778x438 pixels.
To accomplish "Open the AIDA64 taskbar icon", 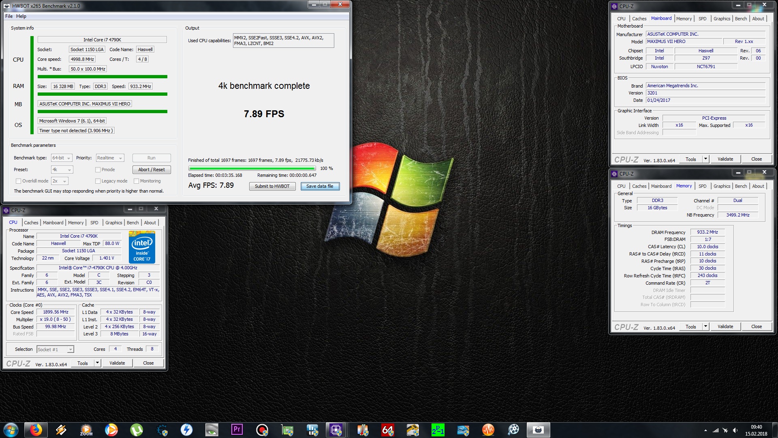I will pos(388,430).
